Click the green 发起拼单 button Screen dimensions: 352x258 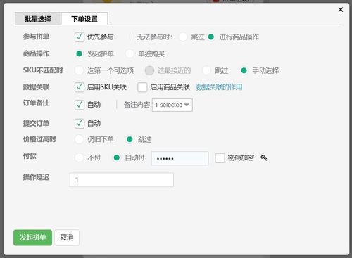32,238
